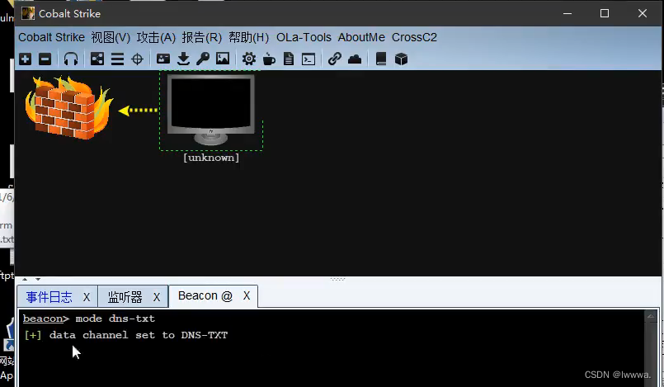Maximize the Cobalt Strike window

tap(605, 13)
